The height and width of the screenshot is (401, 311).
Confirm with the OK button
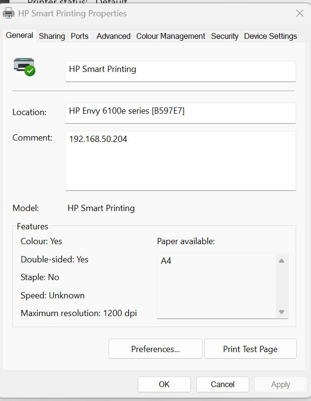click(164, 384)
